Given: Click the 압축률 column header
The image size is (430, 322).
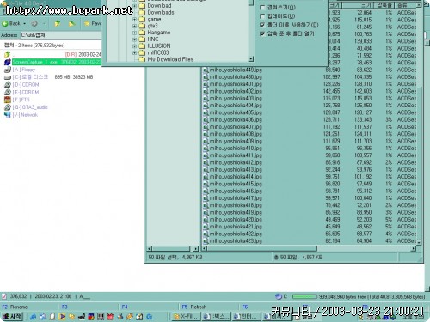Looking at the screenshot, I should (x=384, y=5).
